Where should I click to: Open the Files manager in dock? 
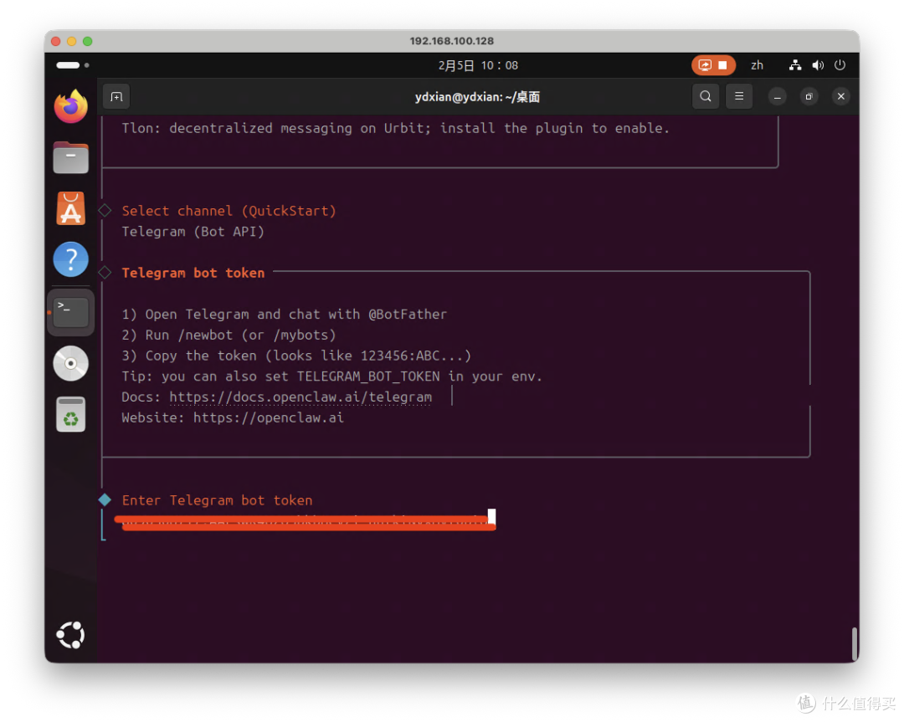click(71, 157)
